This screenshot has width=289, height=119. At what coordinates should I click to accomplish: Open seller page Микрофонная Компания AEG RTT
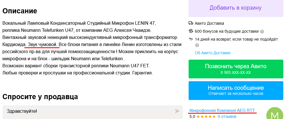[222, 110]
